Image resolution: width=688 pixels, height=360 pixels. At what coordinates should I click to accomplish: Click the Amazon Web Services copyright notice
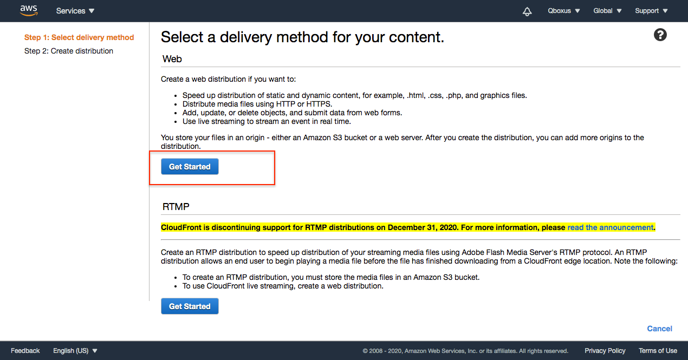(465, 351)
